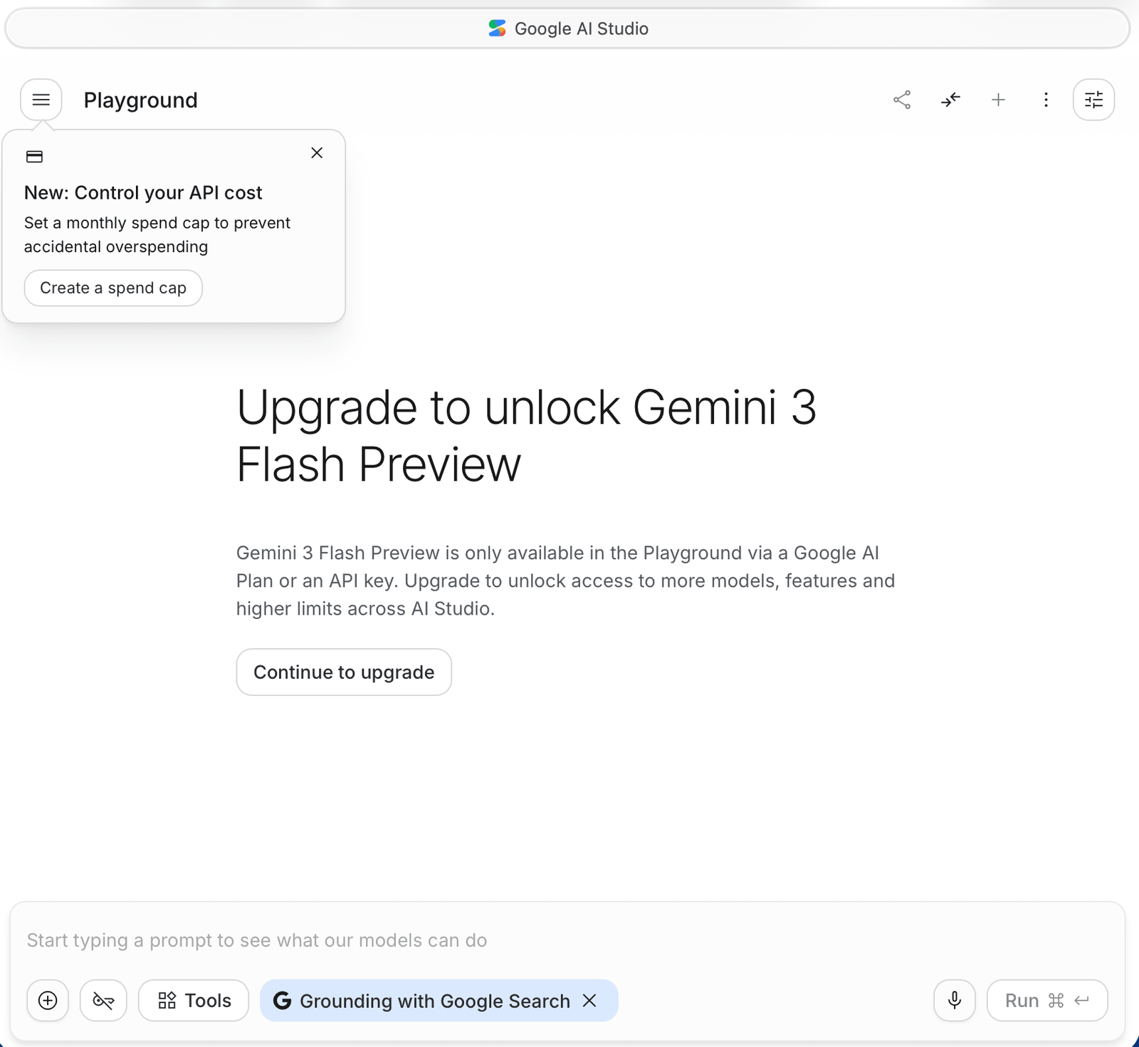Click the microphone voice input icon
This screenshot has width=1139, height=1047.
[955, 1001]
